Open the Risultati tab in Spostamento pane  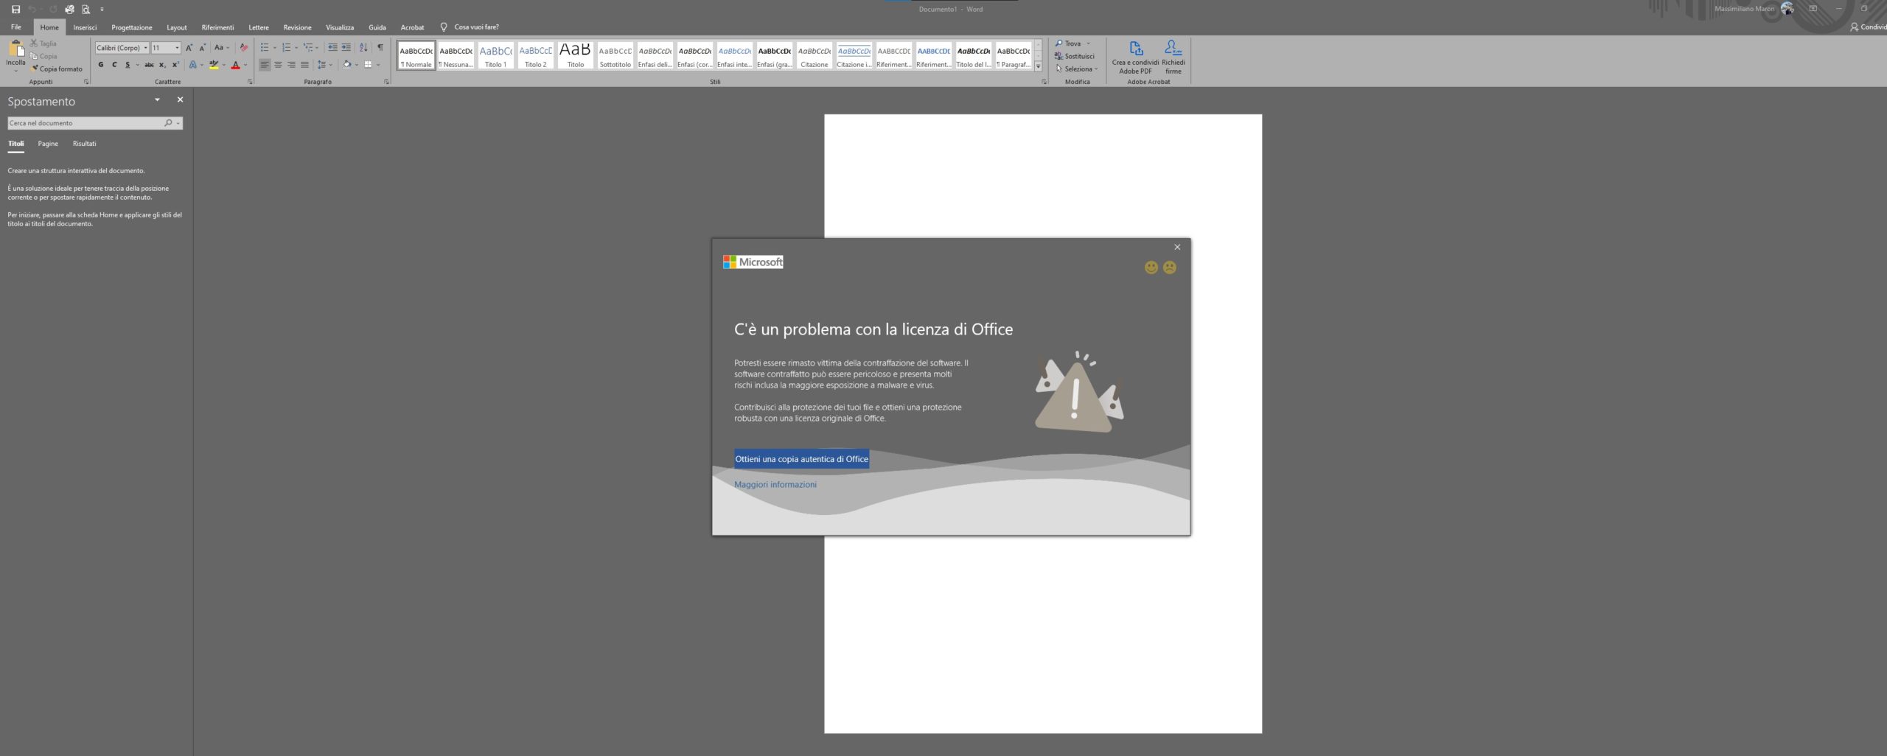[84, 144]
